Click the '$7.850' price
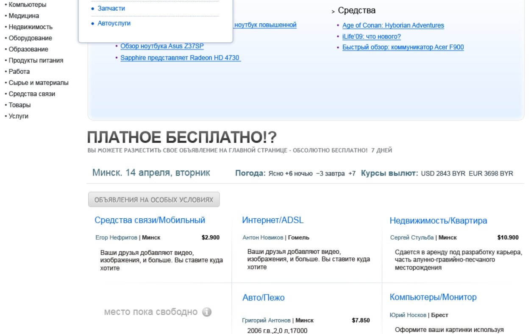The image size is (531, 334). click(361, 320)
